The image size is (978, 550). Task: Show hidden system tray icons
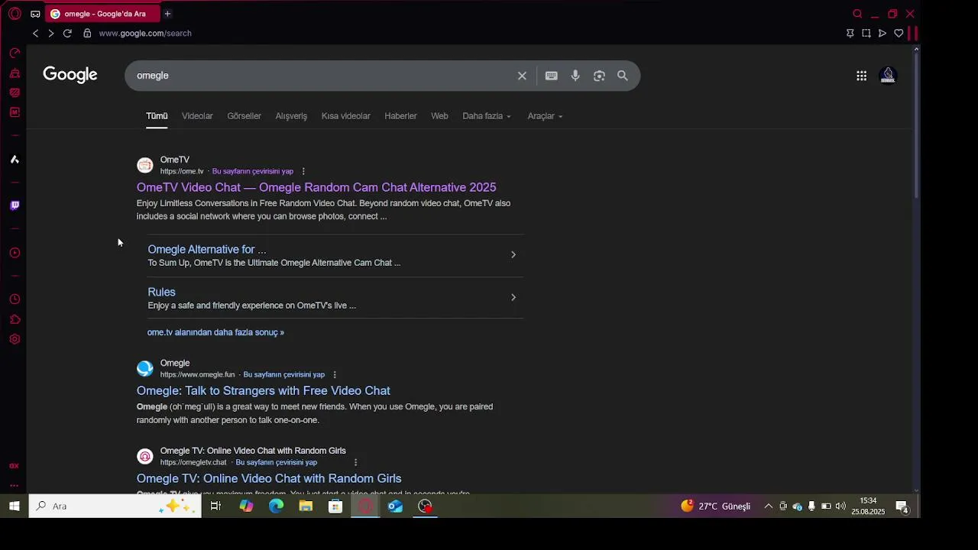pyautogui.click(x=768, y=506)
